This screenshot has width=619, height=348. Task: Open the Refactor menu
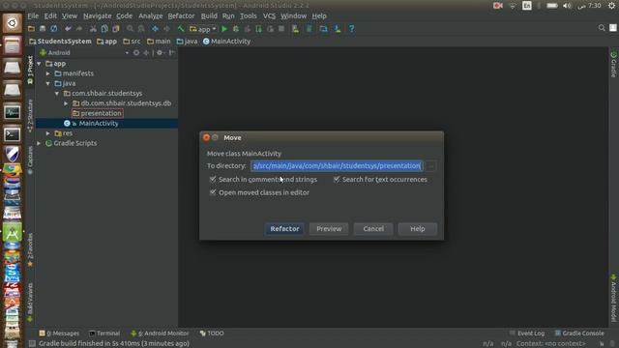pyautogui.click(x=181, y=15)
